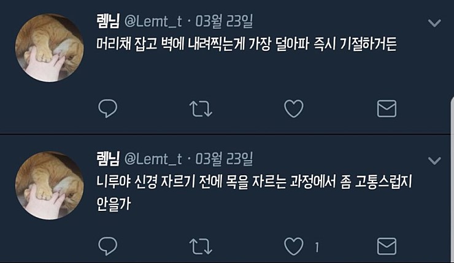The image size is (454, 263).
Task: Reply to the tweet starting with 니루야
Action: [x=108, y=246]
